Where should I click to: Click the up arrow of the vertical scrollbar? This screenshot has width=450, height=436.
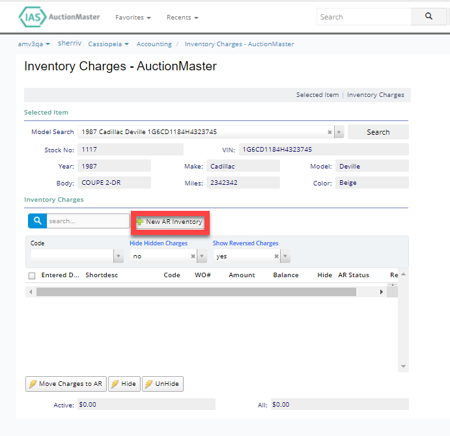403,274
